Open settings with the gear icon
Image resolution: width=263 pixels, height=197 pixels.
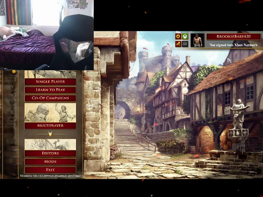pyautogui.click(x=178, y=36)
